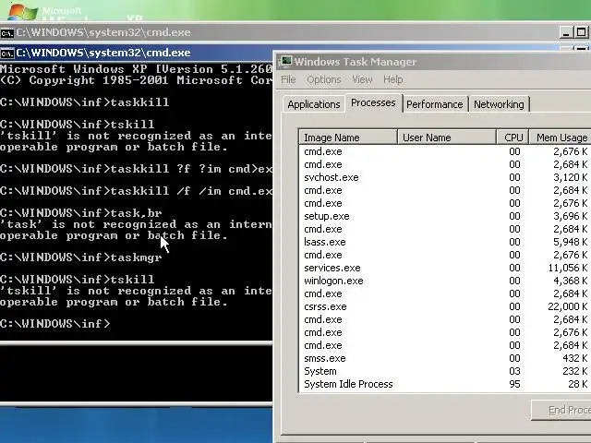The height and width of the screenshot is (443, 591).
Task: Go to the Networking tab
Action: click(499, 104)
